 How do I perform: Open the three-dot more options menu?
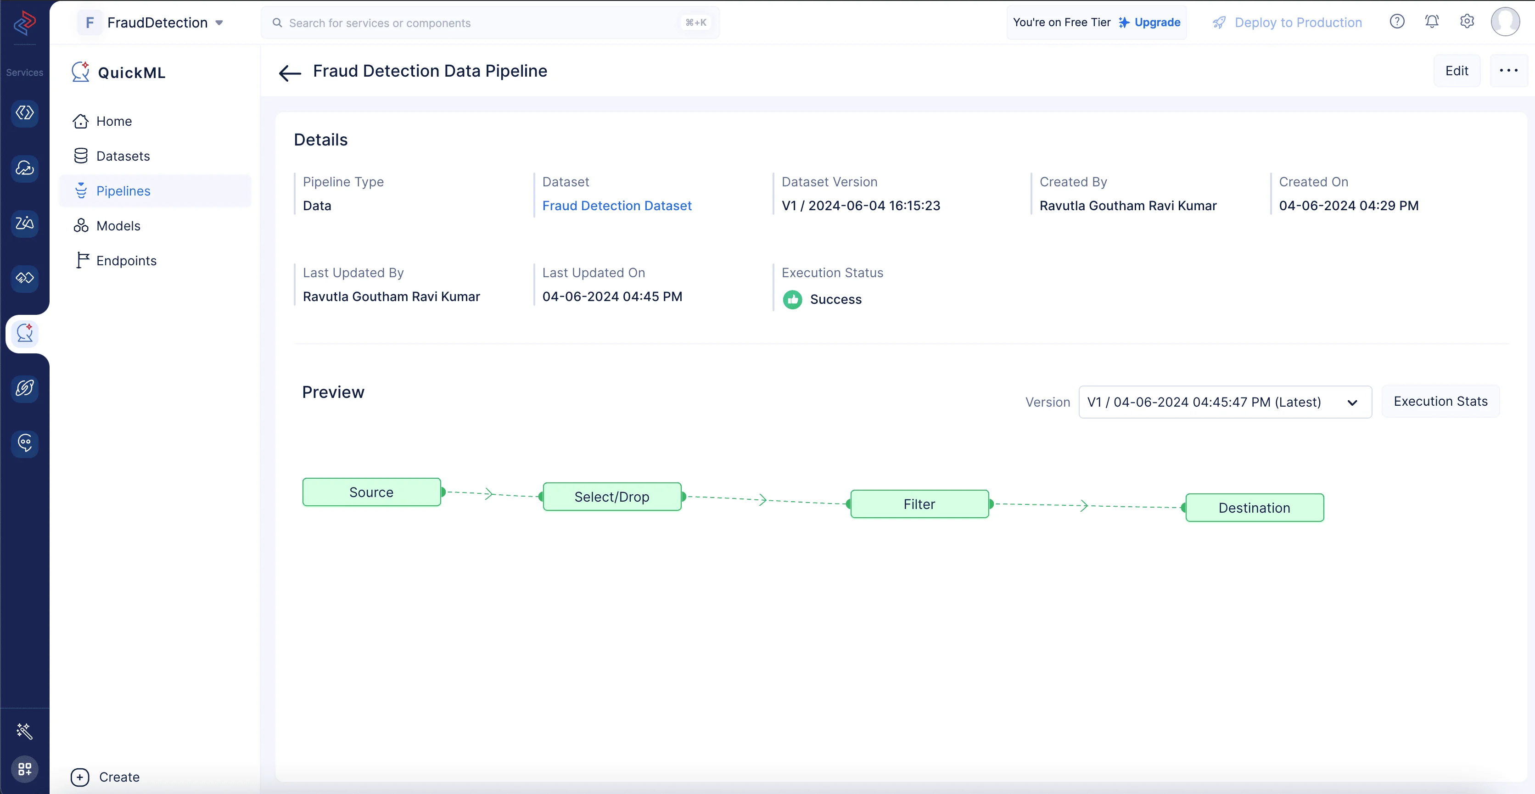[x=1508, y=71]
